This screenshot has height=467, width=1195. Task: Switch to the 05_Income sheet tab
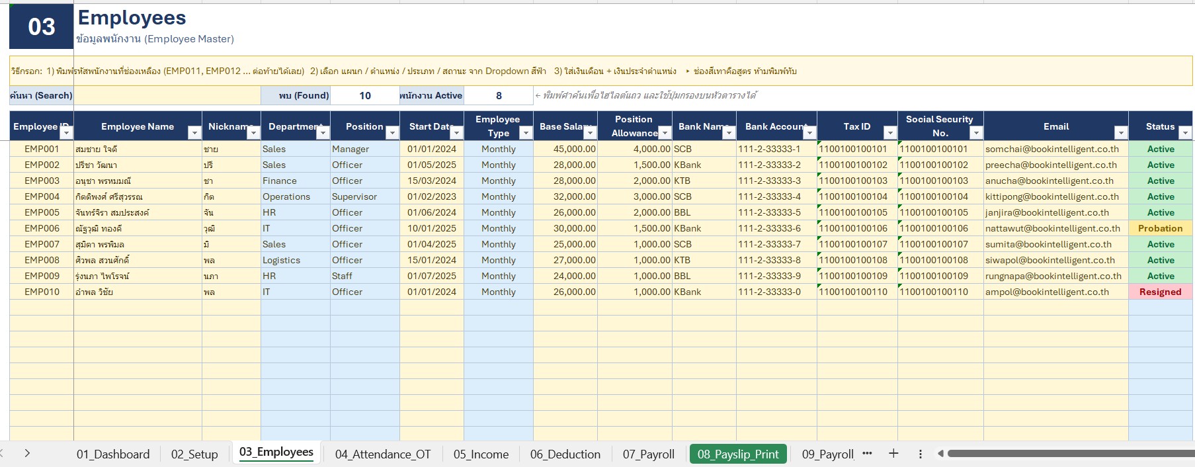tap(481, 454)
